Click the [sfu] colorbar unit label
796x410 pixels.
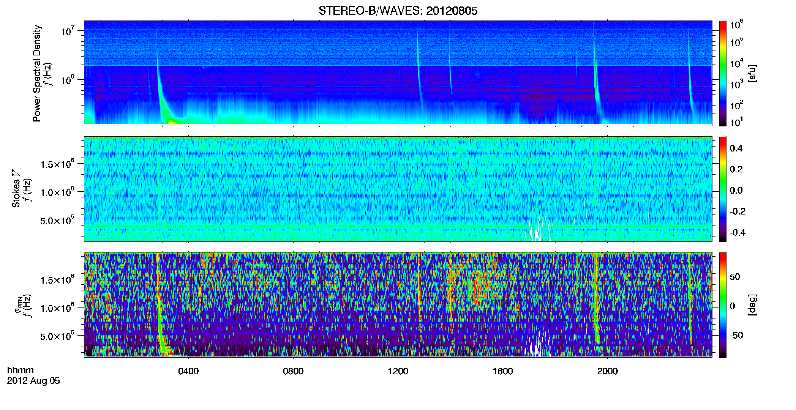[x=752, y=73]
